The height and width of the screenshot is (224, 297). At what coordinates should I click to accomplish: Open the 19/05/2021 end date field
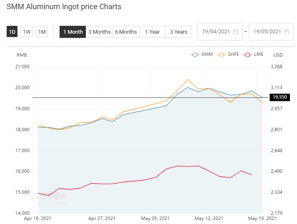coord(271,32)
